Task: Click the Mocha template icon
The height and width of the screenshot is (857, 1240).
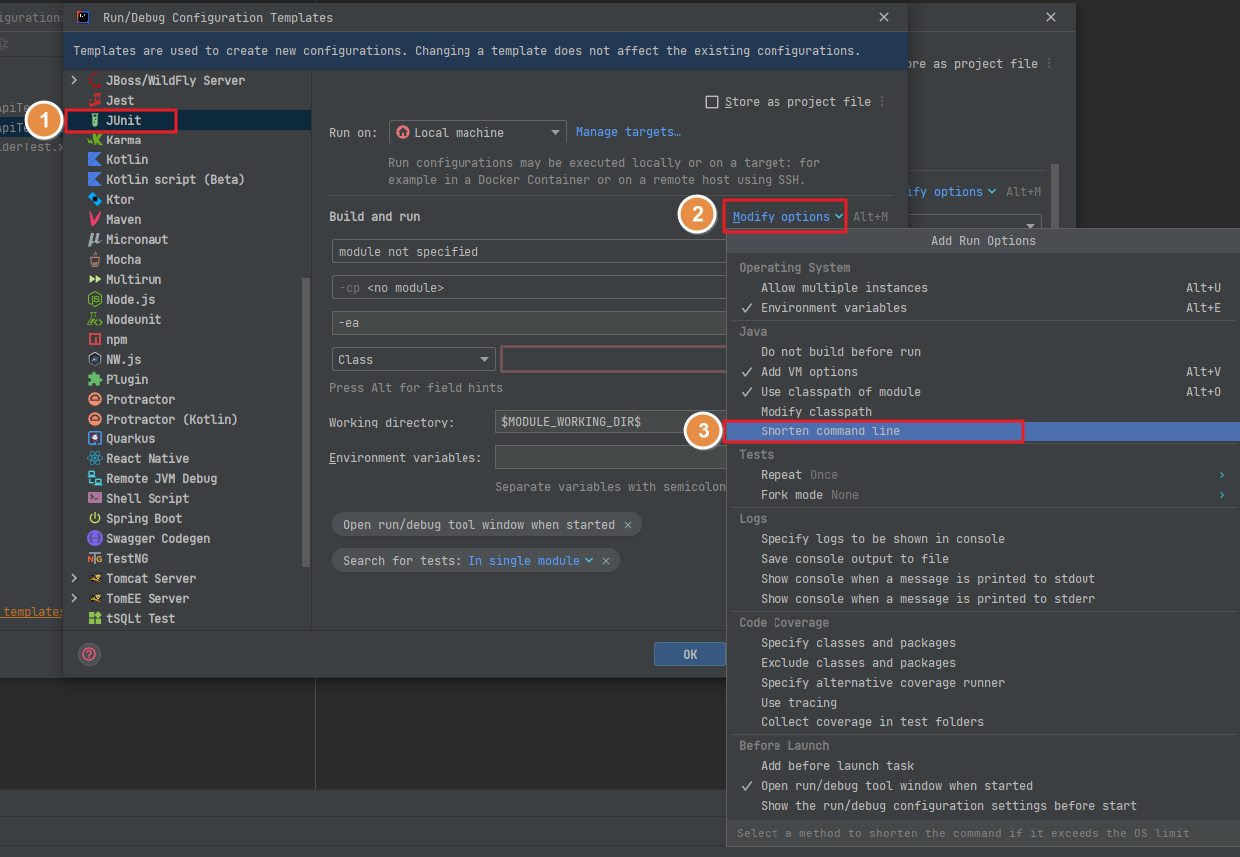Action: click(94, 259)
